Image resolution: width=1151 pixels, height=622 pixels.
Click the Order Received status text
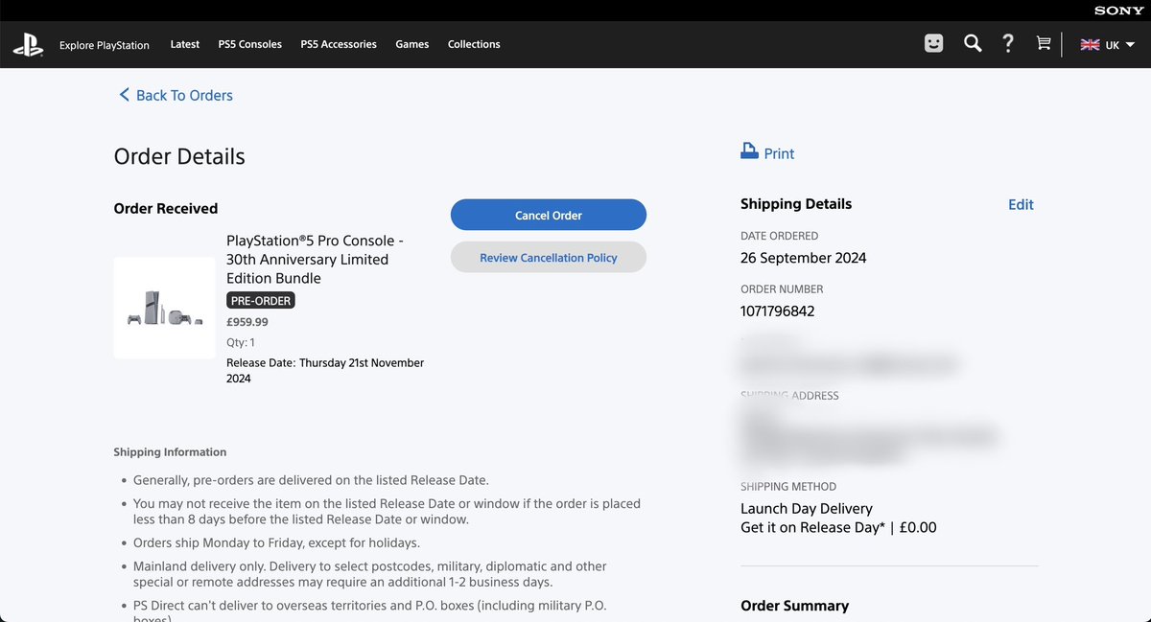(x=166, y=209)
